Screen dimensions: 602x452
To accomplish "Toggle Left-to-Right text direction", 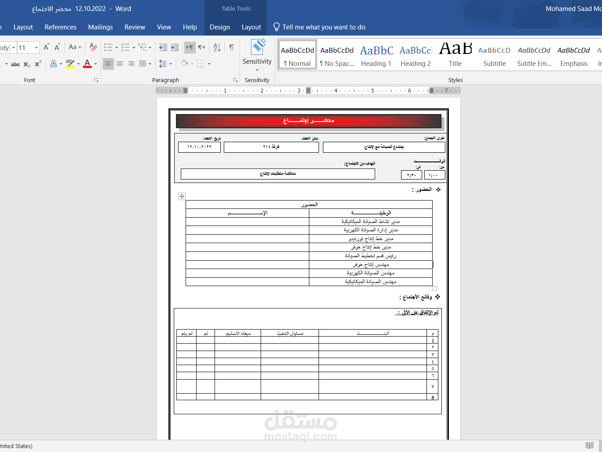I will point(190,47).
